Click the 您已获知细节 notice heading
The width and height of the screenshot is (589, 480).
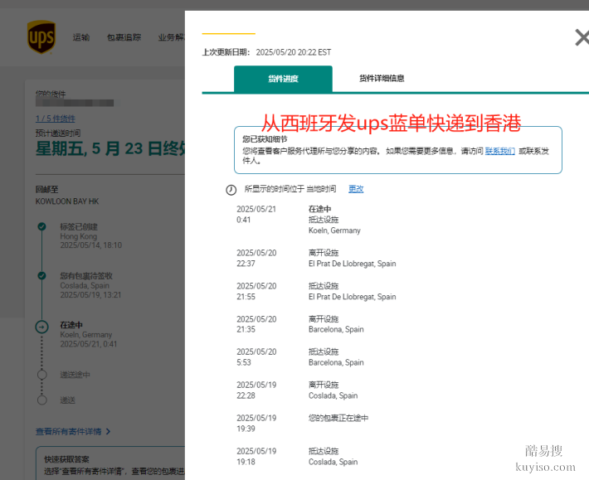click(265, 139)
